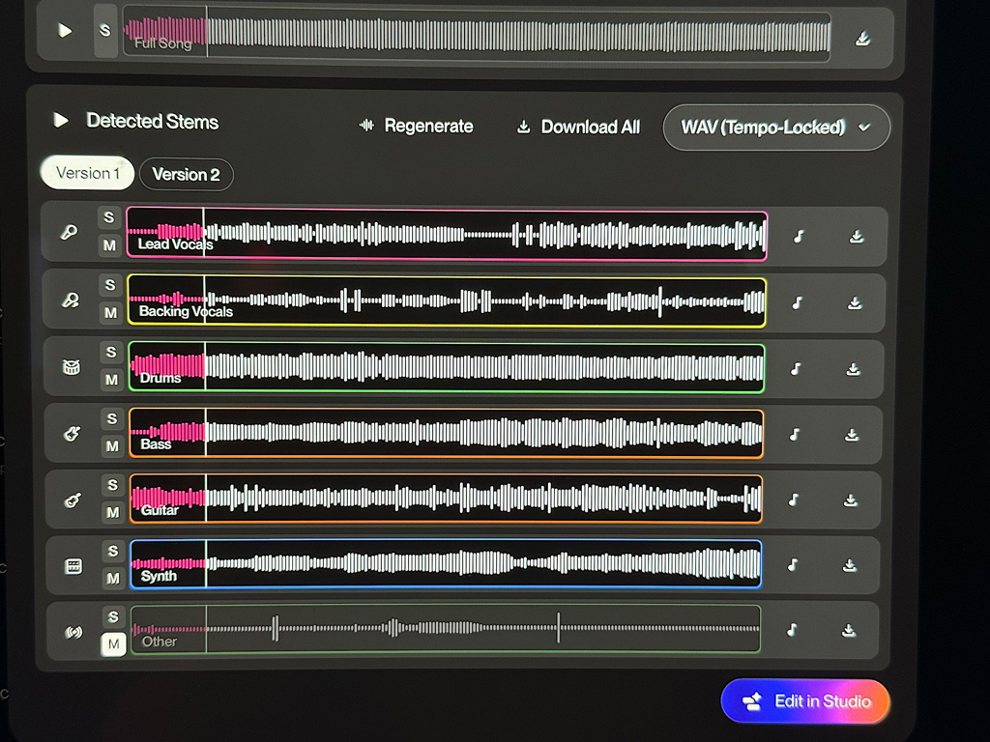This screenshot has width=990, height=742.
Task: Mute the Backing Vocals stem
Action: click(x=110, y=312)
